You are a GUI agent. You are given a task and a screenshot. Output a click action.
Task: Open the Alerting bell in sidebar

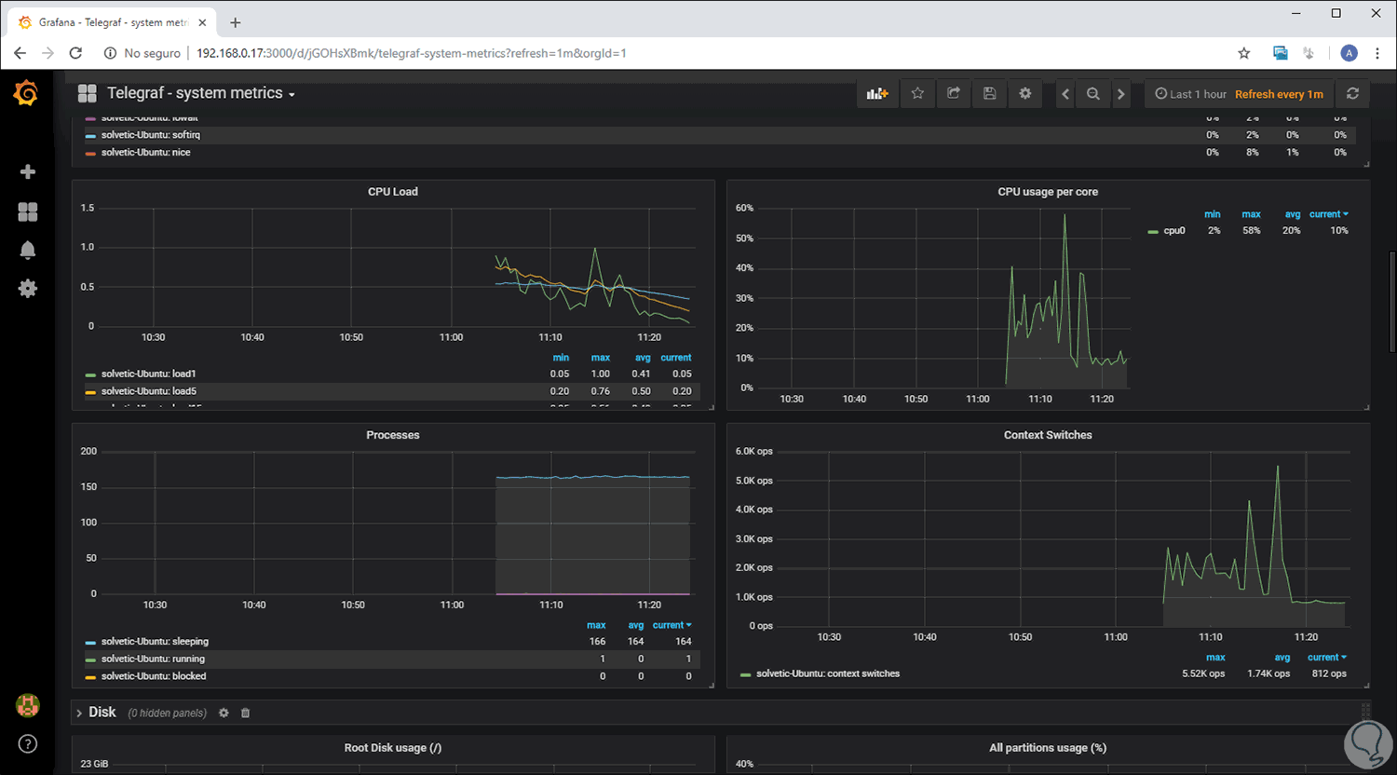28,250
